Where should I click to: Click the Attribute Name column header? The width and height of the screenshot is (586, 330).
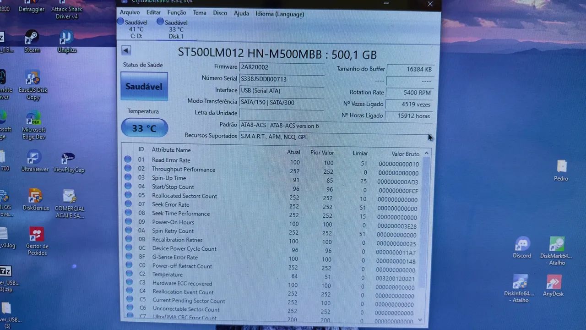[171, 150]
